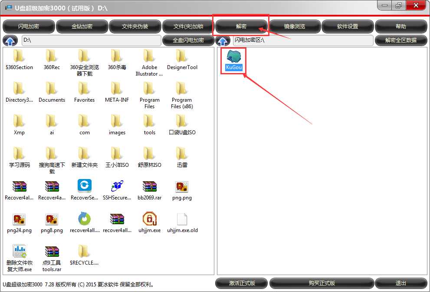Click the 解密 button

[241, 27]
